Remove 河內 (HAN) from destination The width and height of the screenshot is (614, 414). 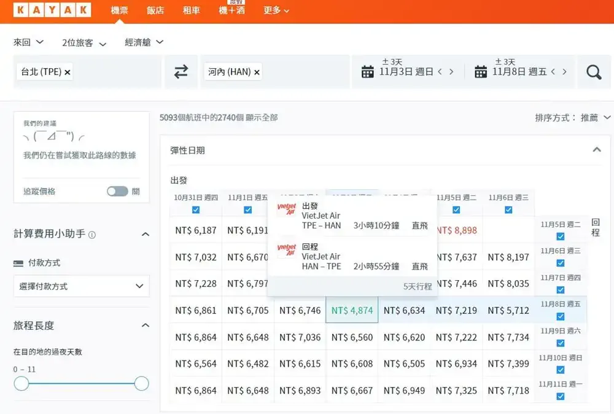click(257, 72)
